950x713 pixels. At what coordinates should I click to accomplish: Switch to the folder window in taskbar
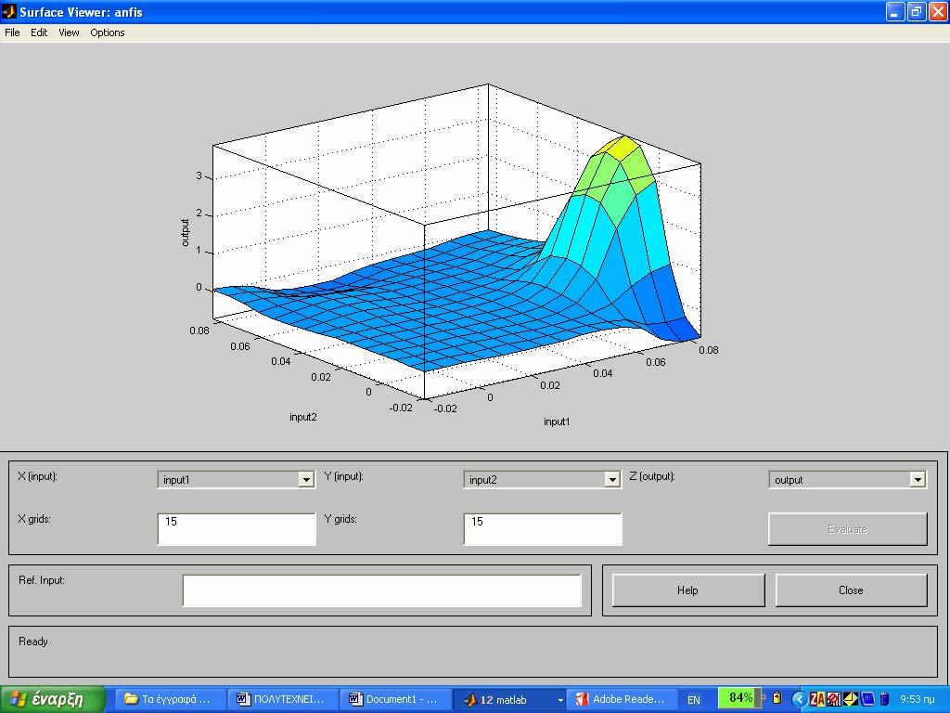click(170, 699)
